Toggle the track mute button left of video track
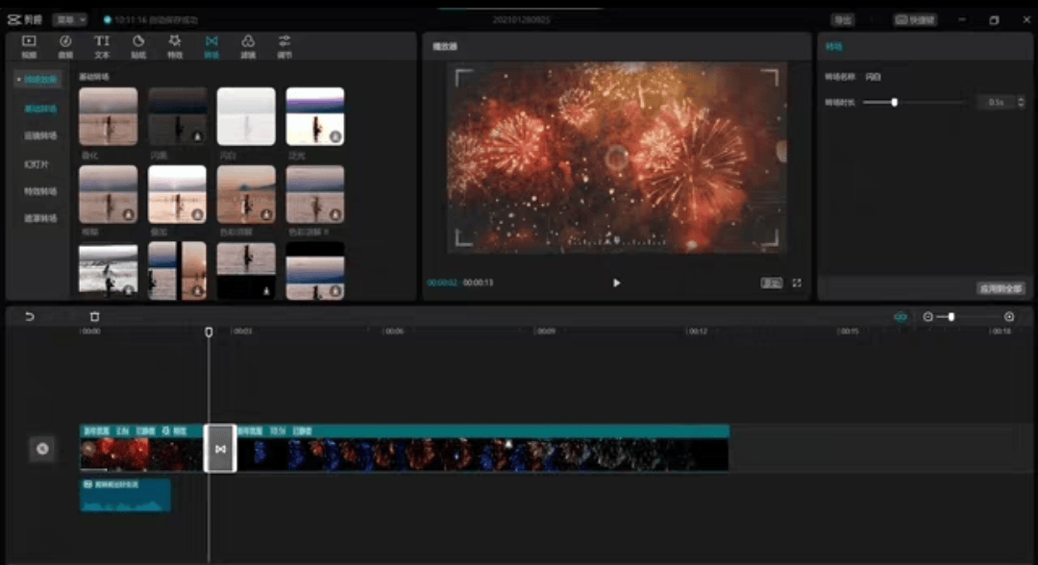The width and height of the screenshot is (1038, 565). point(42,449)
